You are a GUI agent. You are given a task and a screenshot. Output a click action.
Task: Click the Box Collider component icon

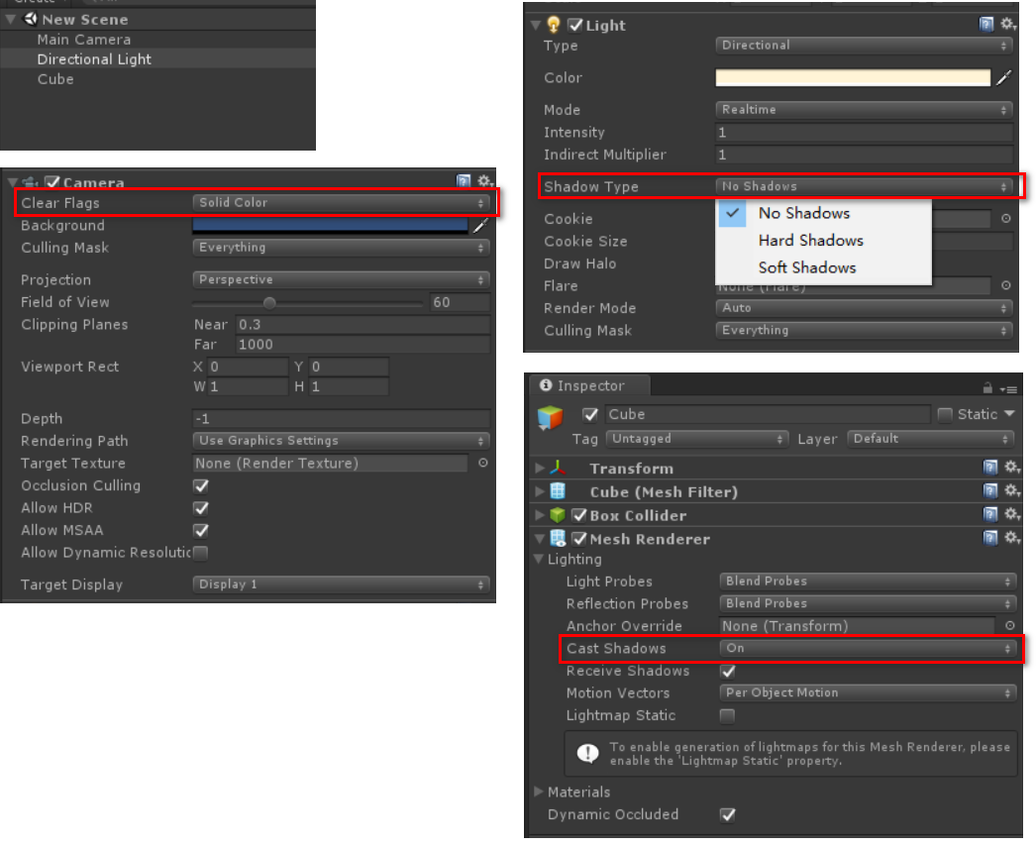coord(557,514)
